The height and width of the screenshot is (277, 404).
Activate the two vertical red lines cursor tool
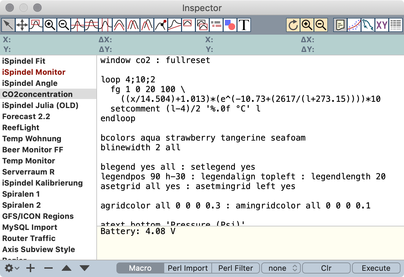click(106, 25)
